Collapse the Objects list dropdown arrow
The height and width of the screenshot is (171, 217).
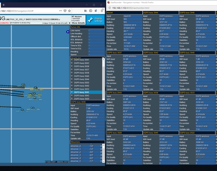pos(103,58)
